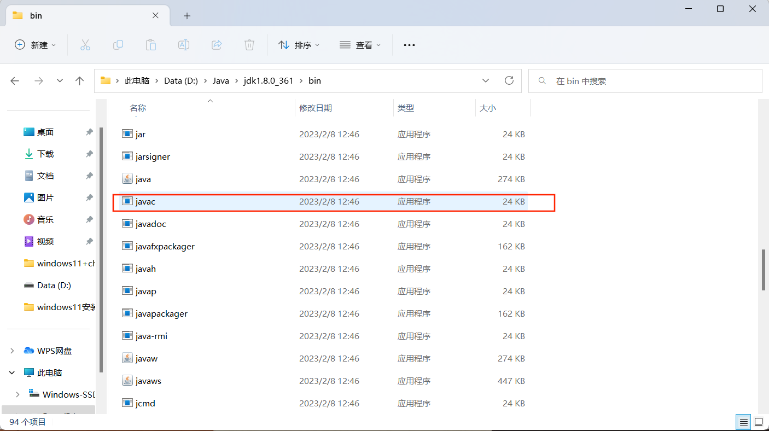Activate the details view toggle
Screen dimensions: 769x431
743,422
